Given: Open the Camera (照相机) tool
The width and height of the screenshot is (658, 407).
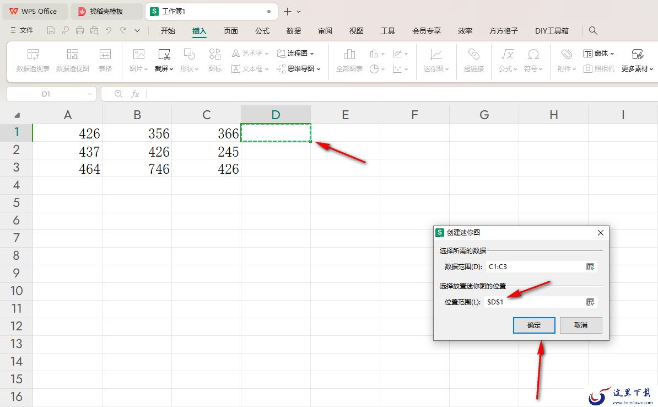Looking at the screenshot, I should [599, 68].
